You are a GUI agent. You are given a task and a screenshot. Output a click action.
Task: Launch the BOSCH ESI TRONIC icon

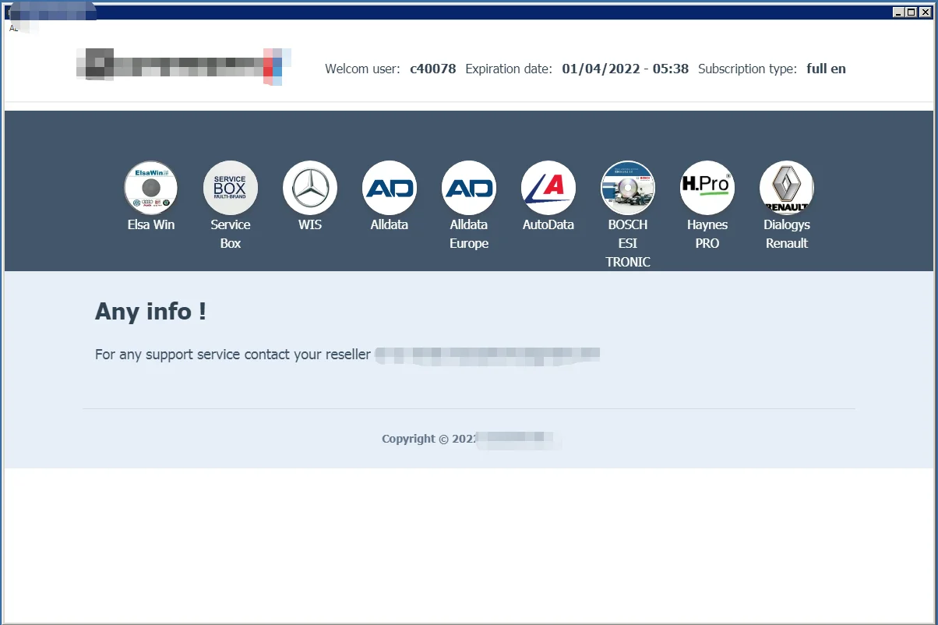(x=628, y=188)
